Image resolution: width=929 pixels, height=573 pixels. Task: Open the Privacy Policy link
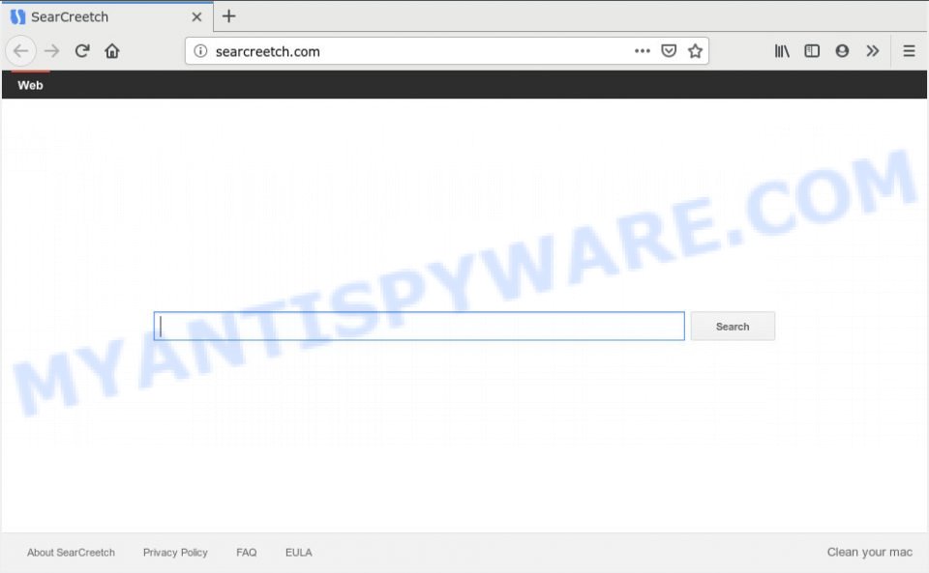pos(175,553)
